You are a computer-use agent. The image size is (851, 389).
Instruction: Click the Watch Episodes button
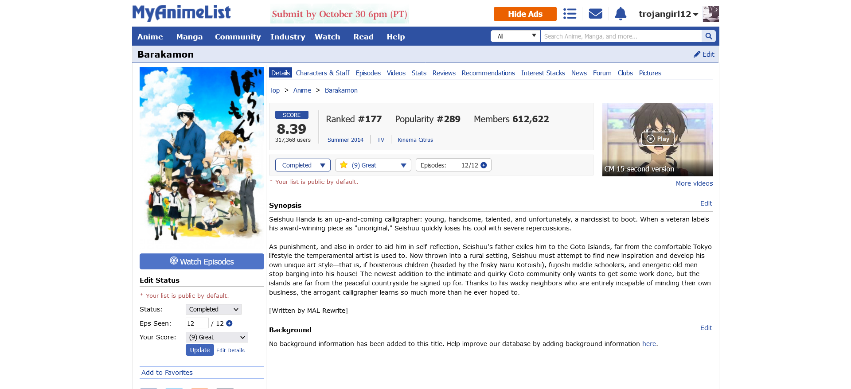[x=202, y=261]
